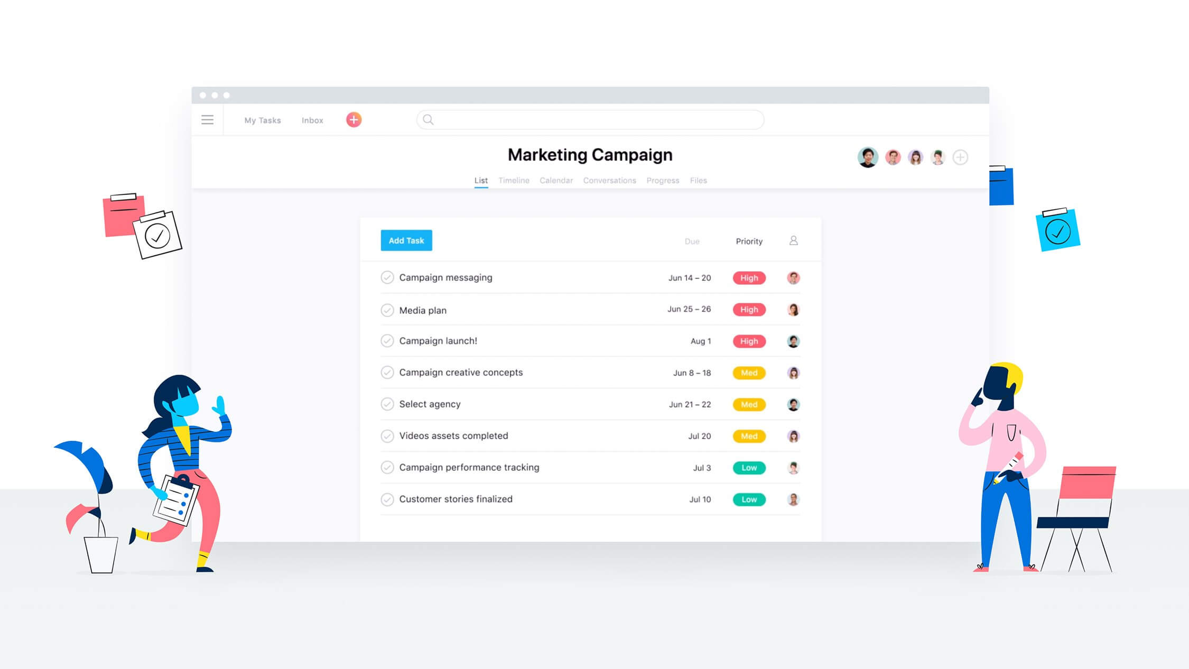Viewport: 1189px width, 669px height.
Task: Switch to the Calendar tab
Action: click(x=556, y=180)
